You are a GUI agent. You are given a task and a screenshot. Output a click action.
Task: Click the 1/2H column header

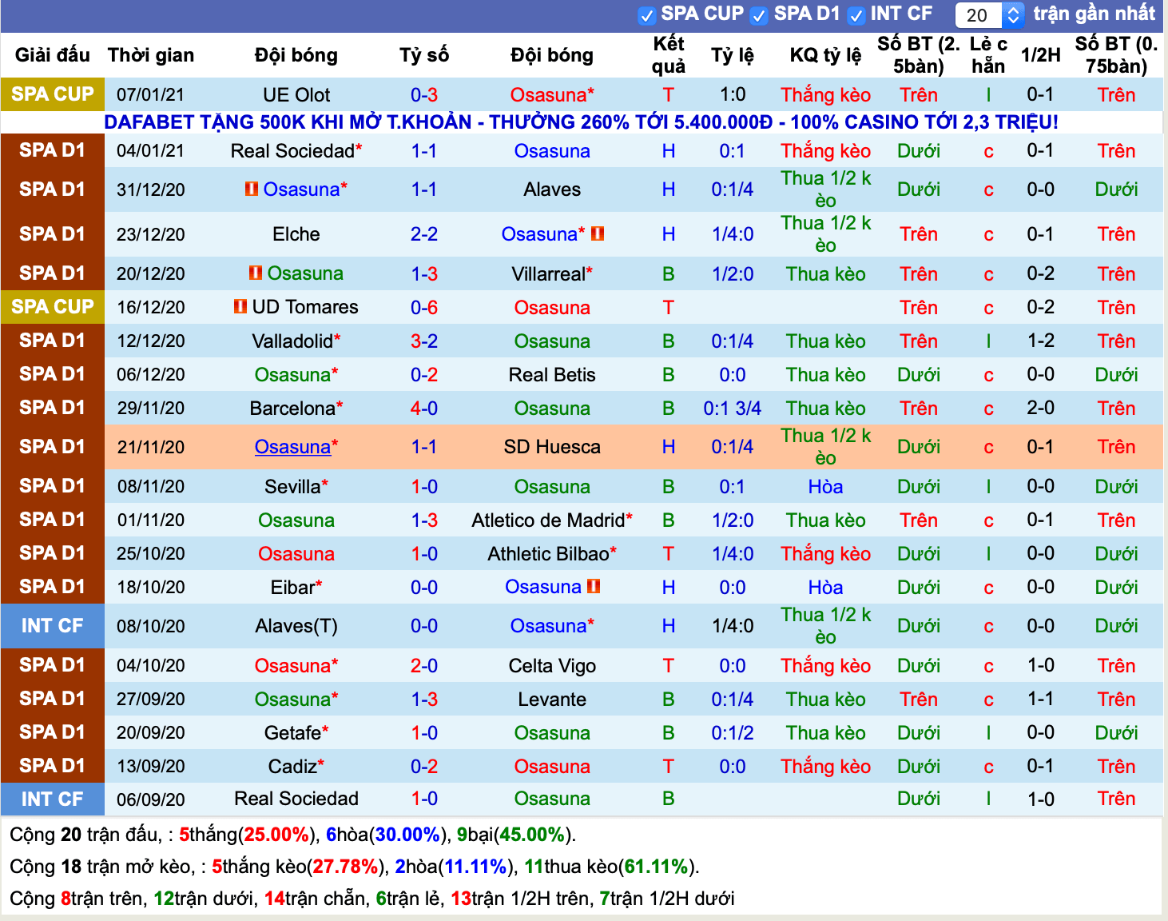1041,55
